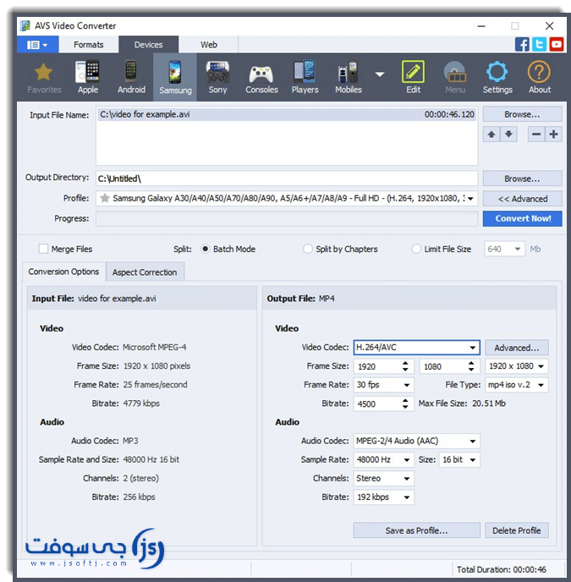This screenshot has height=582, width=571.
Task: Switch to the Formats tab
Action: tap(88, 45)
